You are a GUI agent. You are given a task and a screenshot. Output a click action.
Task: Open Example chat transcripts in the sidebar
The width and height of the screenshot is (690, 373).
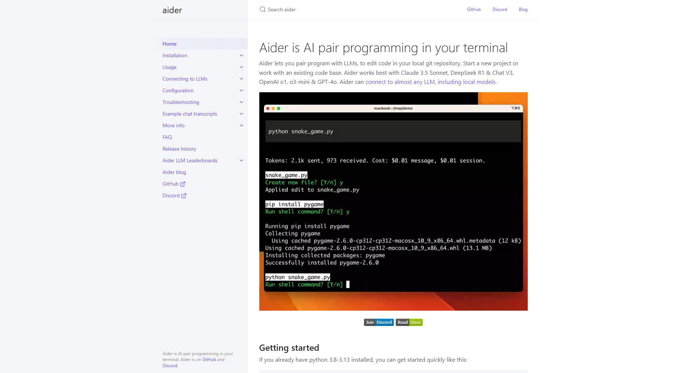pyautogui.click(x=190, y=114)
